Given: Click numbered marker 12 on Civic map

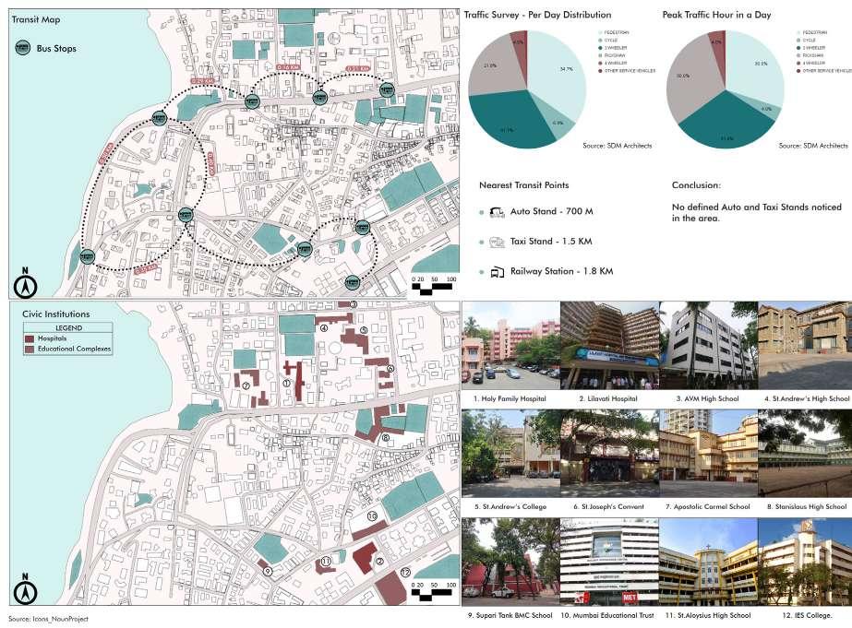Looking at the screenshot, I should (405, 572).
